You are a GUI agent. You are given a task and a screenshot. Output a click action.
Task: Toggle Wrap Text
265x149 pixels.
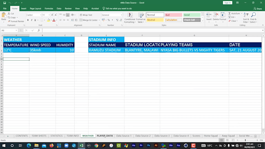[x=86, y=15]
